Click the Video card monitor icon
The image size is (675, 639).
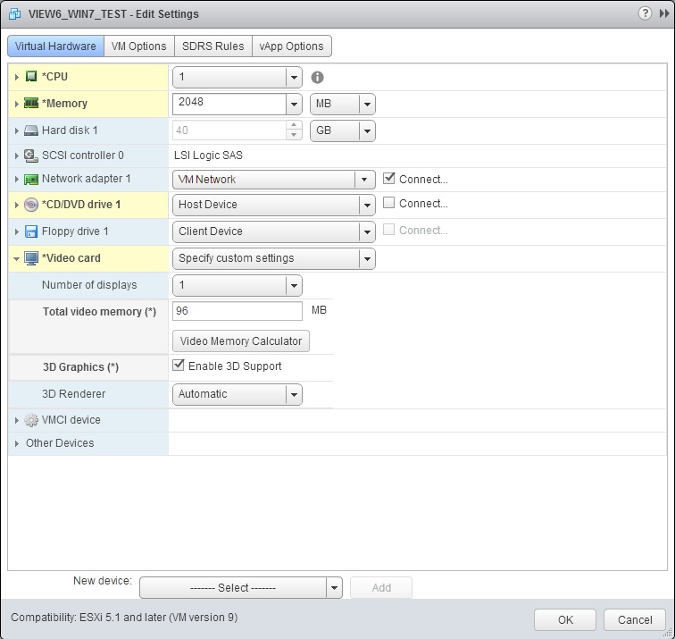coord(31,258)
